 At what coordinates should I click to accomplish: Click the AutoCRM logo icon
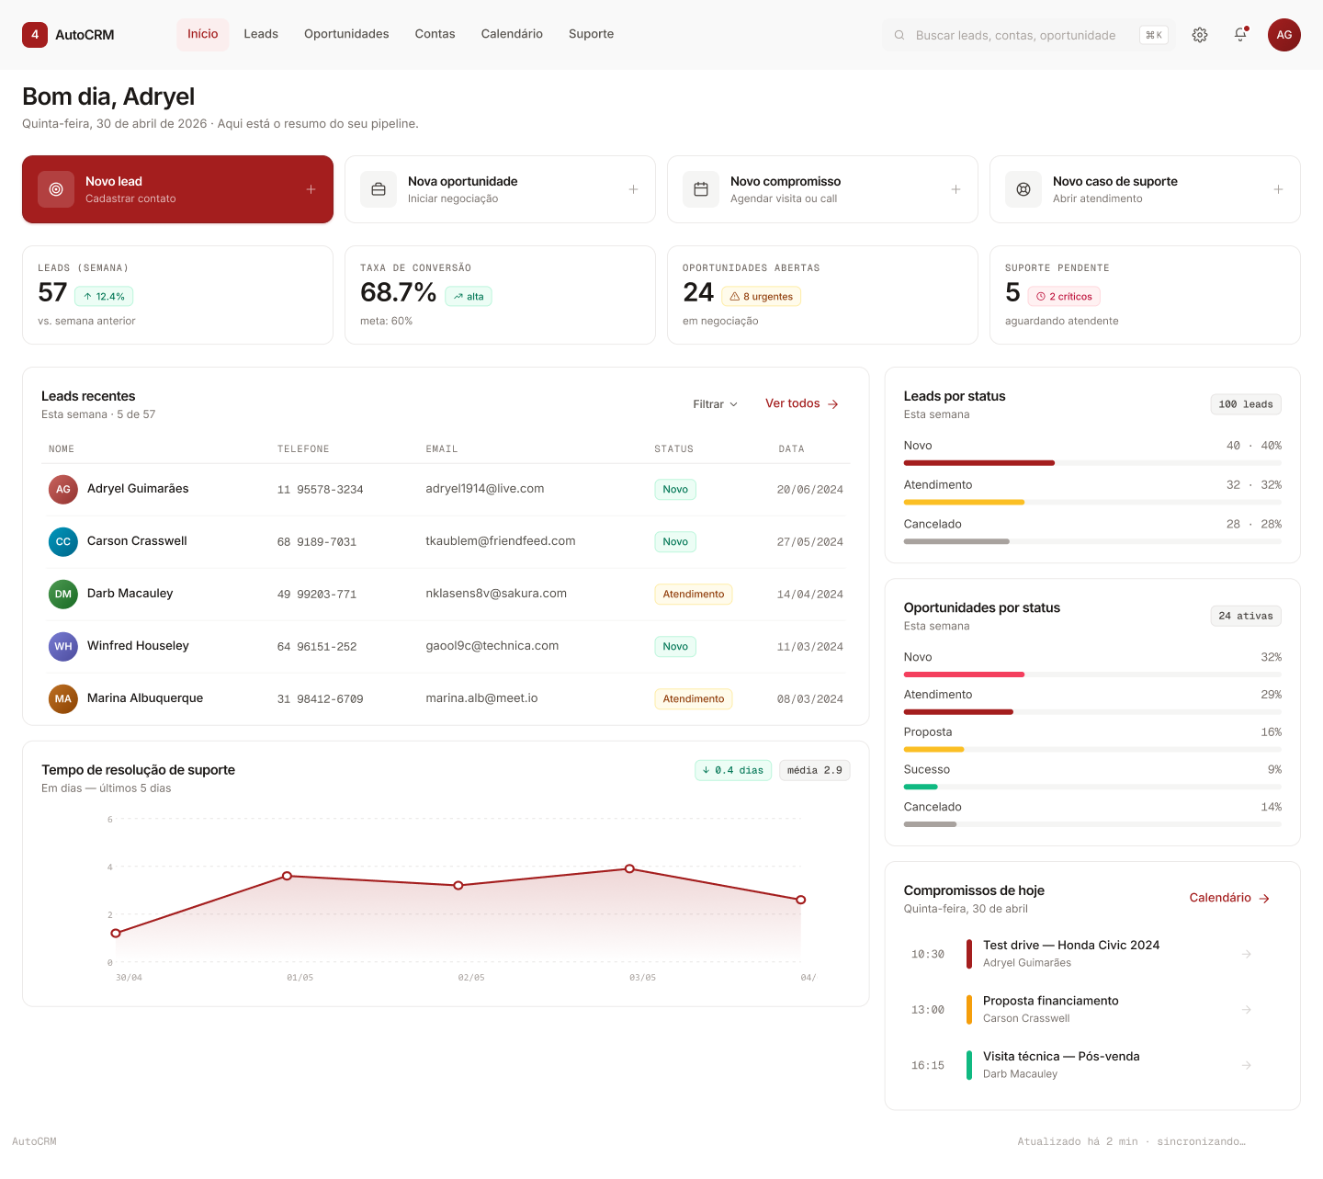35,35
